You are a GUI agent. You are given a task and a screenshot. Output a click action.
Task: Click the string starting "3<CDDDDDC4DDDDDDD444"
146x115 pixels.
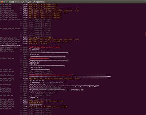click(x=56, y=90)
